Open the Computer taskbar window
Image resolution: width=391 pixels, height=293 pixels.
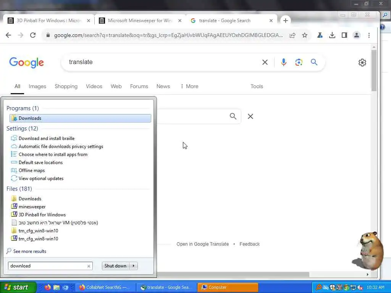coord(228,287)
